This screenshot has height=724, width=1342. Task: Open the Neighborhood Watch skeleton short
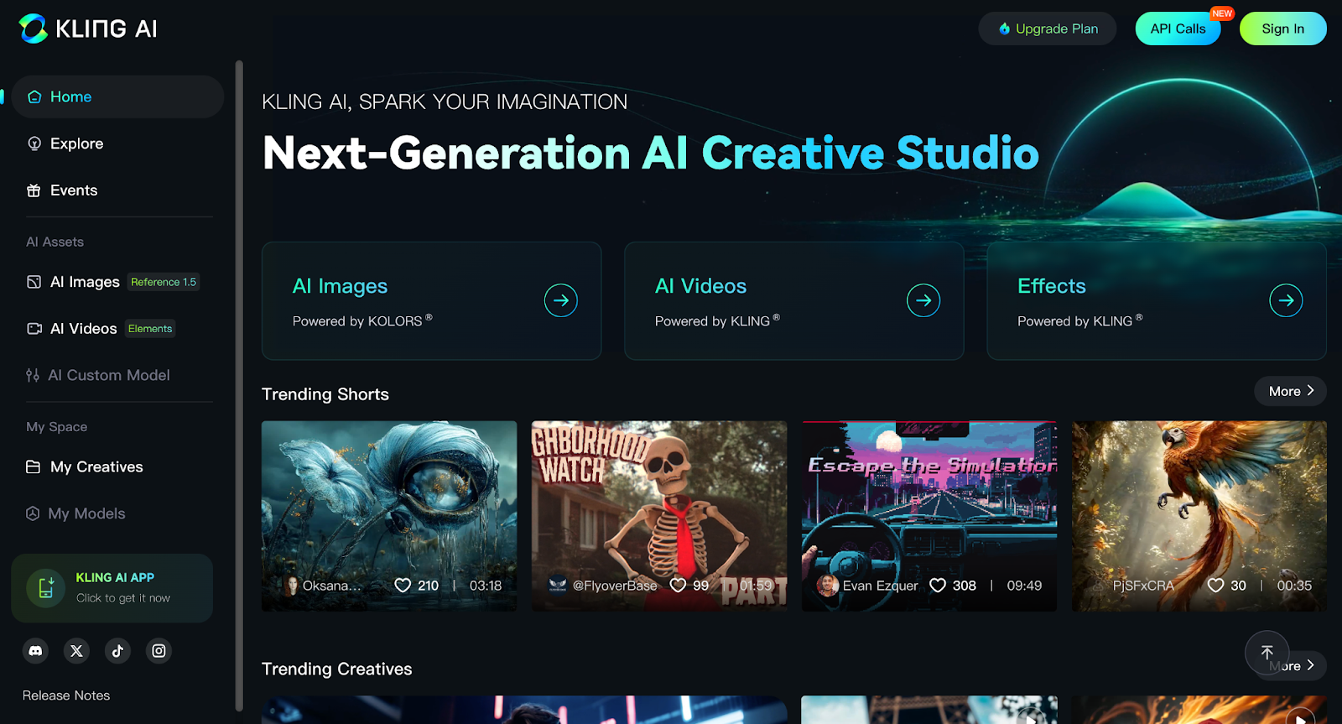coord(659,516)
